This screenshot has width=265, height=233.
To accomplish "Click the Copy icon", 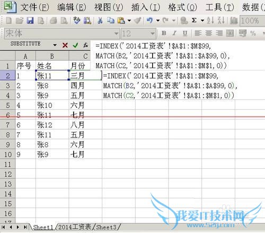I will coord(111,21).
